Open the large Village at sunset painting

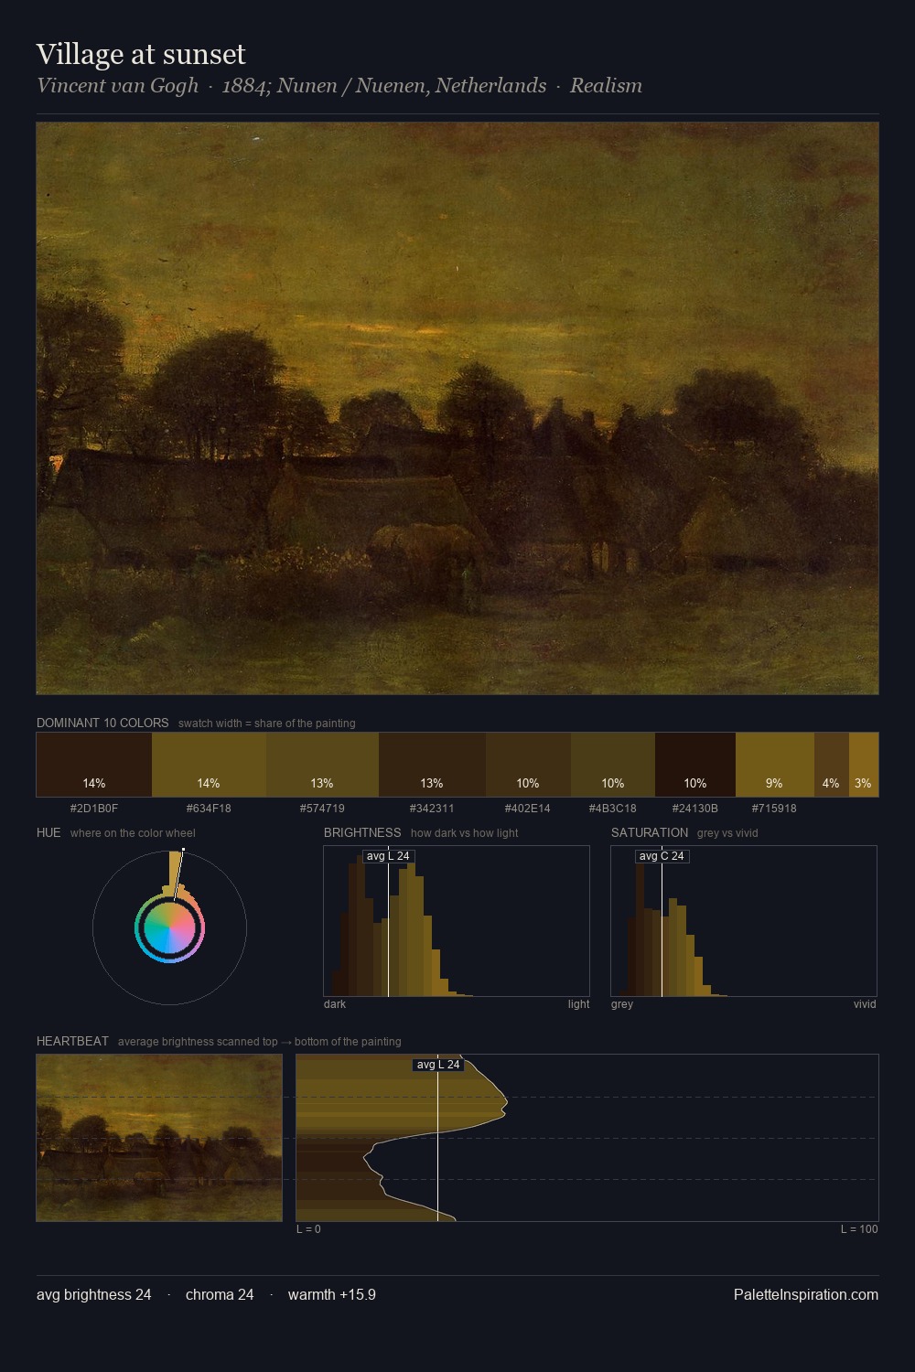click(x=457, y=408)
